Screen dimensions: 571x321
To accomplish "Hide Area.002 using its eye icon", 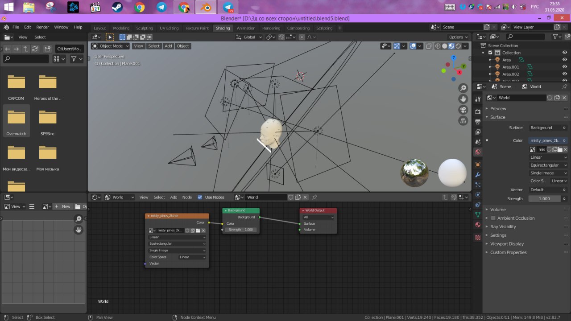I will 564,74.
